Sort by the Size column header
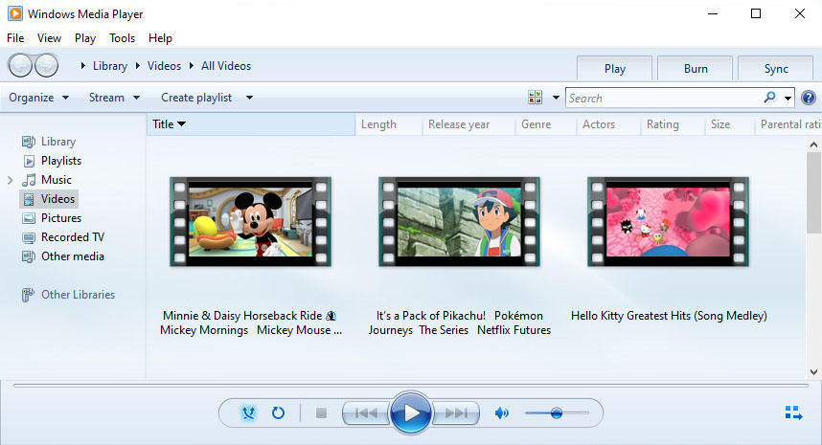Image resolution: width=822 pixels, height=445 pixels. tap(729, 124)
